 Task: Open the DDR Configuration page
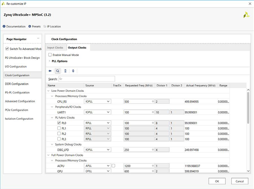click(17, 84)
